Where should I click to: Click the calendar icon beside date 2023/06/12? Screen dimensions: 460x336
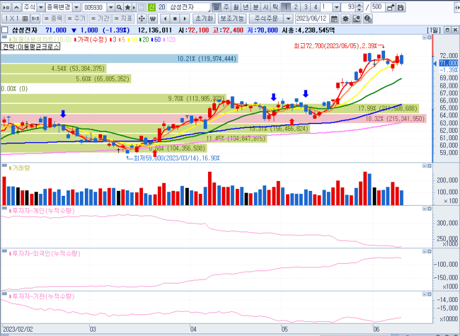[x=334, y=19]
